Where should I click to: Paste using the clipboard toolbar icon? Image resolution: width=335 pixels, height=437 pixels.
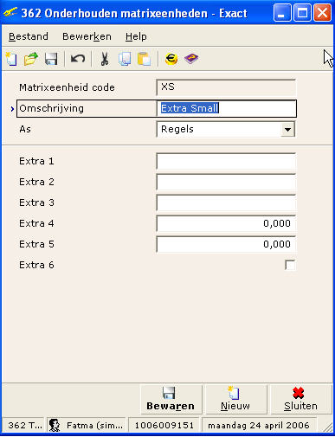pyautogui.click(x=144, y=59)
